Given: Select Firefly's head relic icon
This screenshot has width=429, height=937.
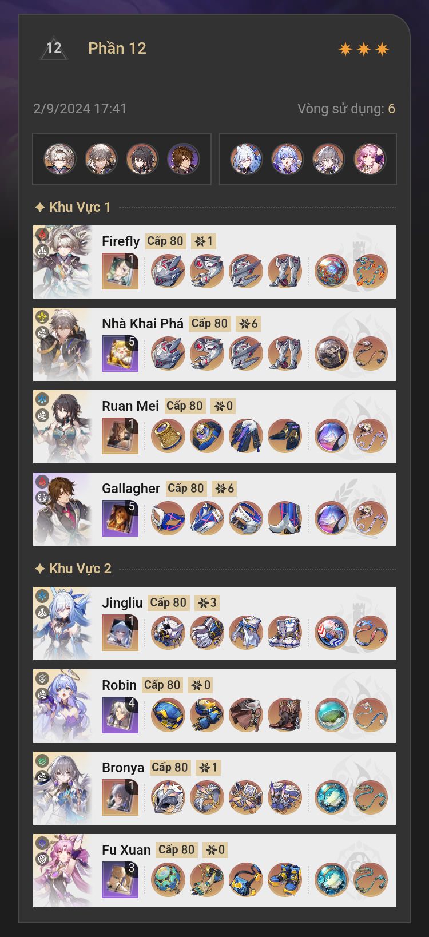Looking at the screenshot, I should (168, 271).
